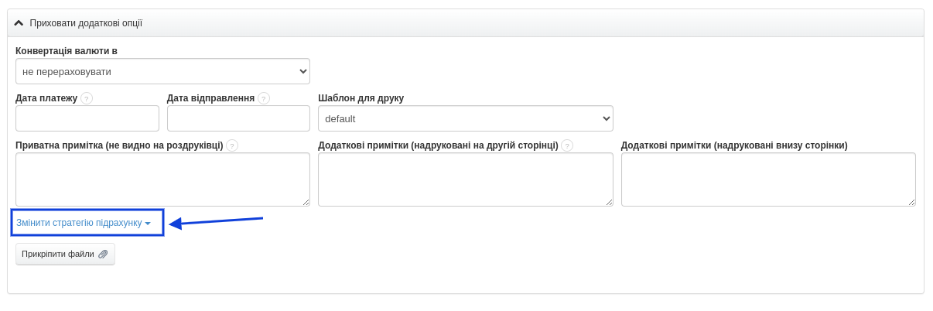The width and height of the screenshot is (933, 311).
Task: Open the Конвертація валюти в dropdown
Action: pos(162,71)
